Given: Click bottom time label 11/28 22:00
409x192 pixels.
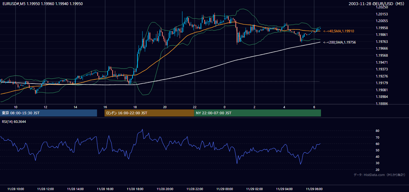Looking at the screenshot, I should click(195, 189).
